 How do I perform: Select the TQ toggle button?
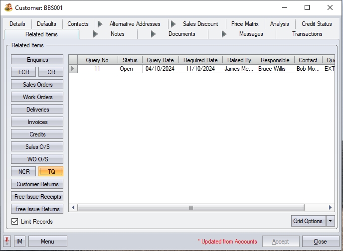click(x=51, y=172)
